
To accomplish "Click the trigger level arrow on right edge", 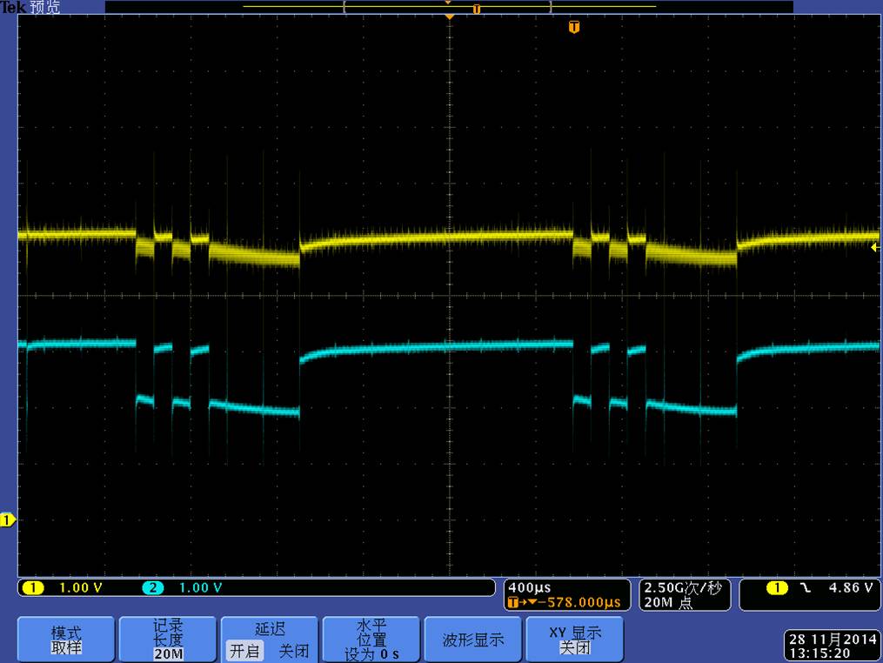I will point(874,248).
